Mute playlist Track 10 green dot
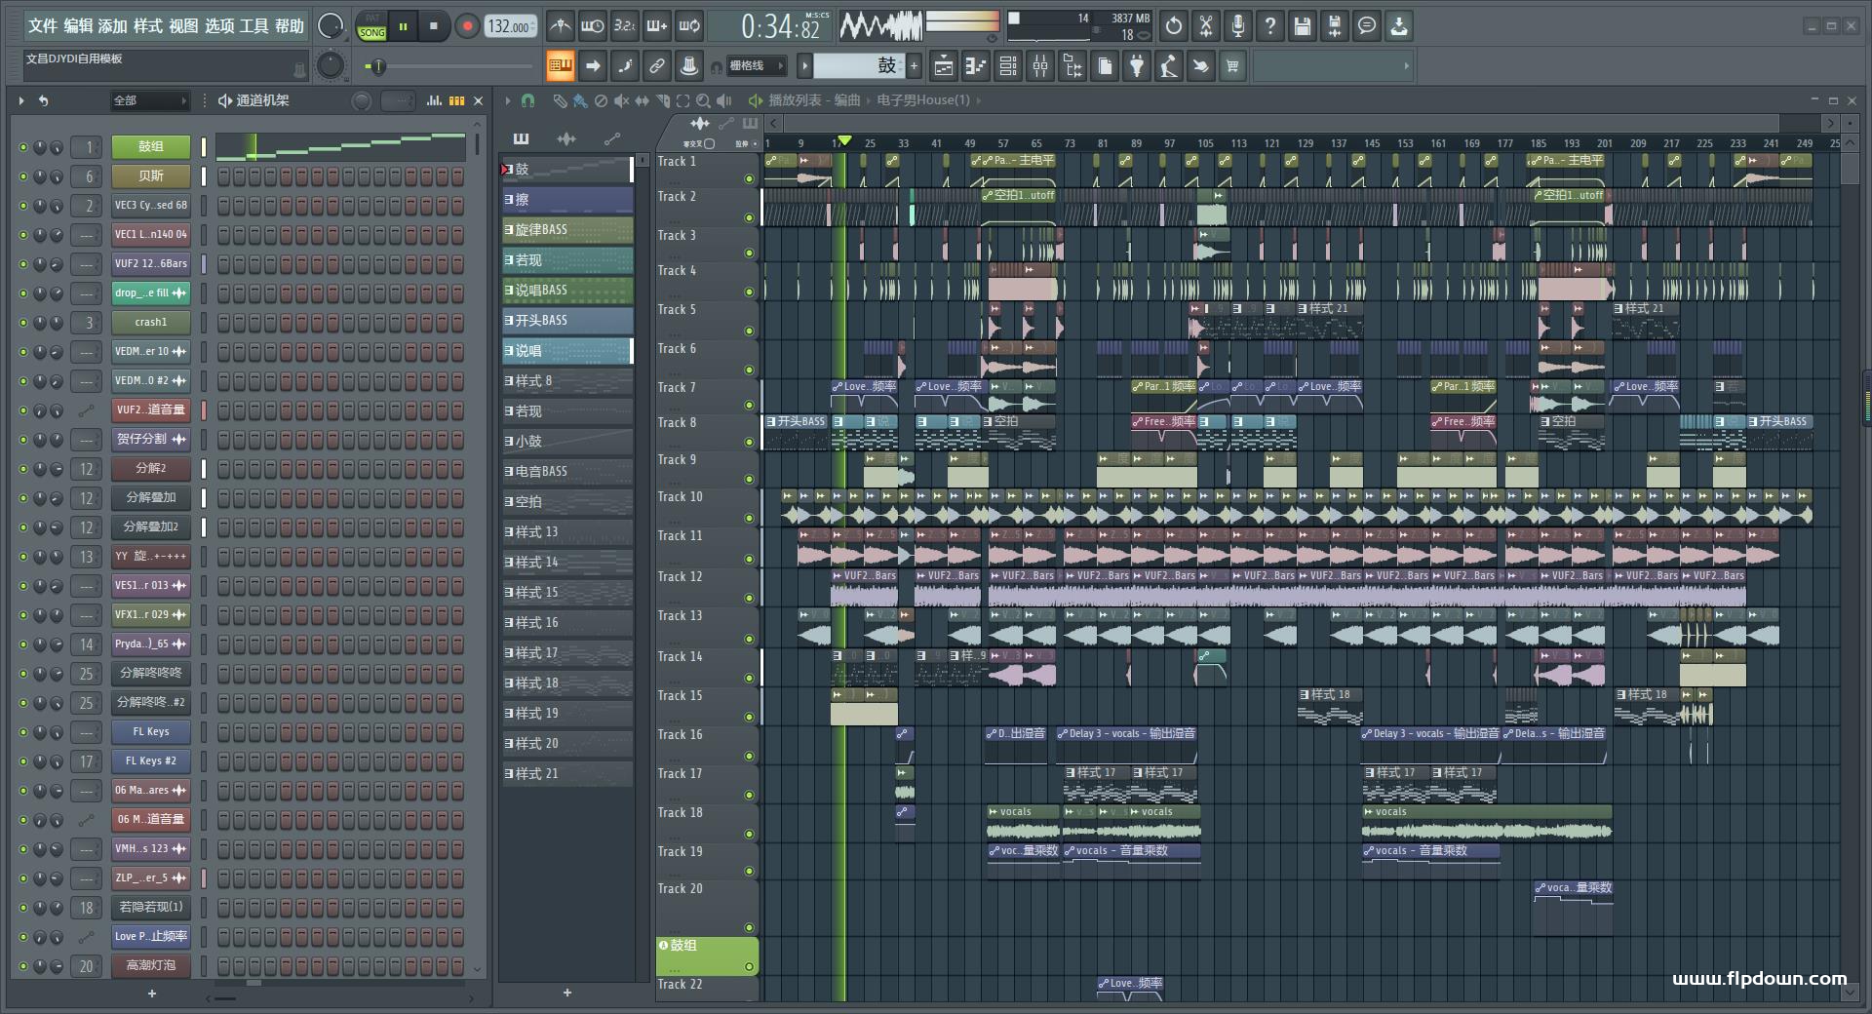 point(749,519)
